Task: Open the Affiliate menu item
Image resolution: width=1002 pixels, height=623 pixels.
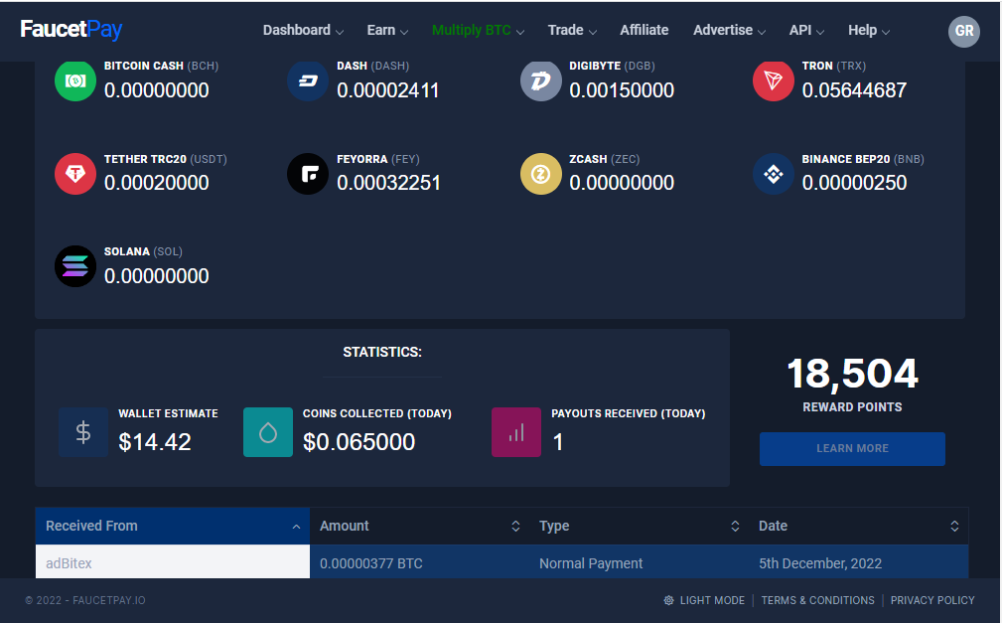Action: pyautogui.click(x=644, y=30)
